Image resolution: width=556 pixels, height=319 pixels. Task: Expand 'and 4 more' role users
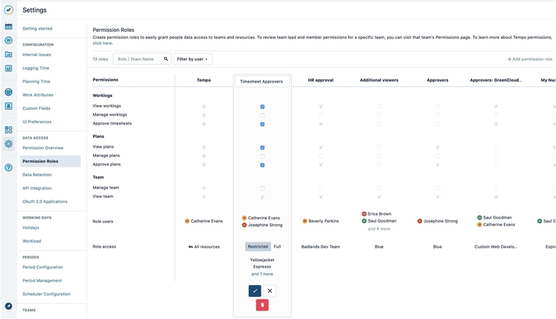point(379,229)
